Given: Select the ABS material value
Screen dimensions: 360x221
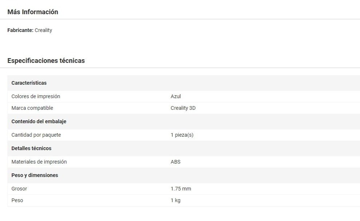Looking at the screenshot, I should pyautogui.click(x=175, y=162).
